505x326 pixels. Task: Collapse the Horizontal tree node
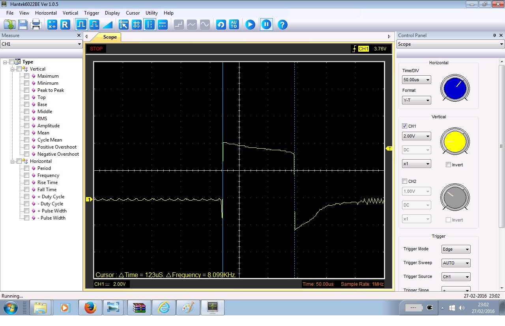(13, 161)
